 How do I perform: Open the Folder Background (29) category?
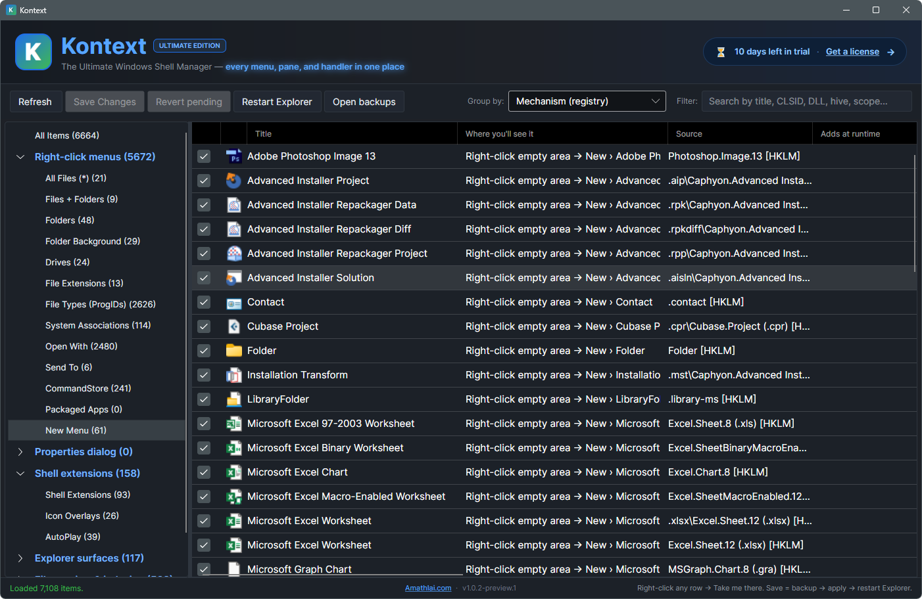tap(93, 241)
